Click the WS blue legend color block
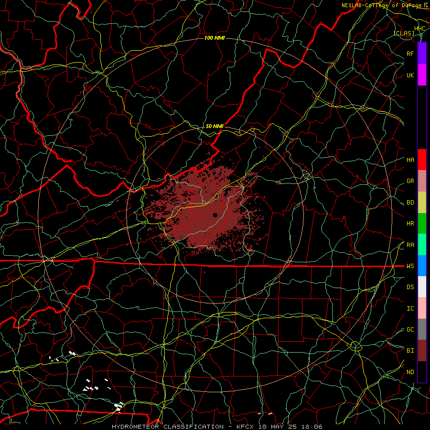The width and height of the screenshot is (430, 430). pyautogui.click(x=422, y=266)
